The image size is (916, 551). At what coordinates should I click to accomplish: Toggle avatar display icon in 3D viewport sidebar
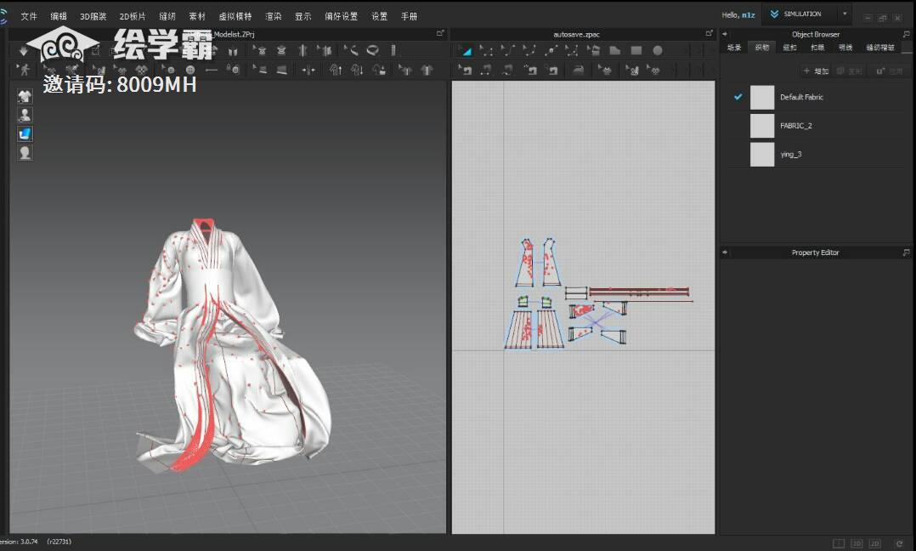pos(25,115)
